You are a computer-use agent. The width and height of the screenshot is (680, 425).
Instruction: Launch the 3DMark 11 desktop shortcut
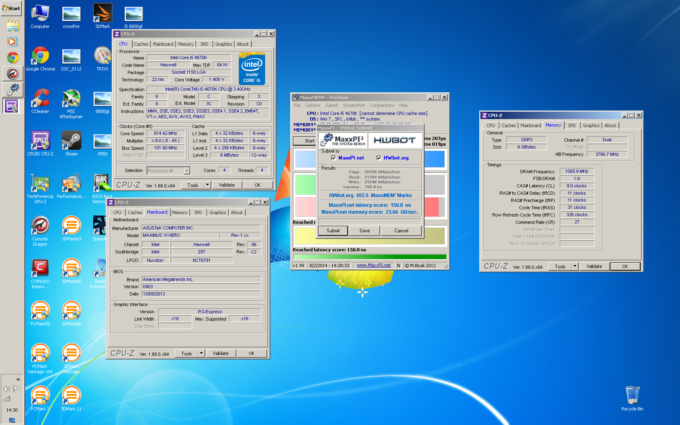pyautogui.click(x=71, y=399)
